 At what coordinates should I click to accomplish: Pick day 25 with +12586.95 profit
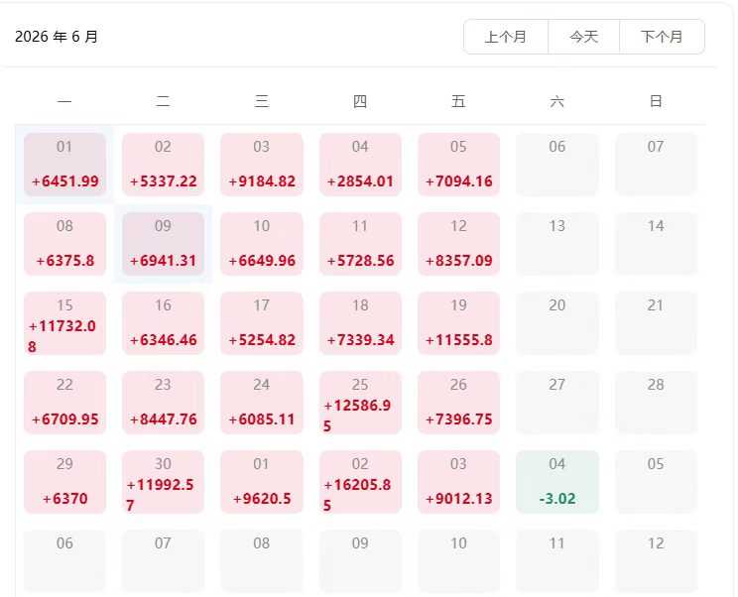pos(360,403)
